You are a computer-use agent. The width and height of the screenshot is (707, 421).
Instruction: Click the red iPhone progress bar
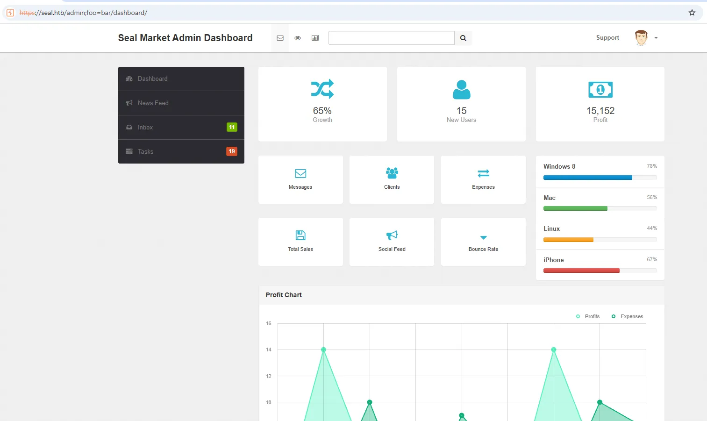point(581,271)
